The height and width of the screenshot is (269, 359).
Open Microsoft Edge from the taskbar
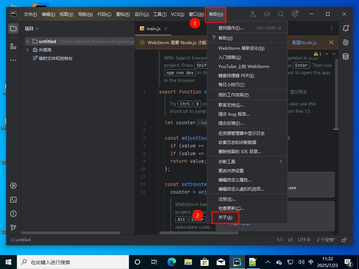click(x=171, y=262)
